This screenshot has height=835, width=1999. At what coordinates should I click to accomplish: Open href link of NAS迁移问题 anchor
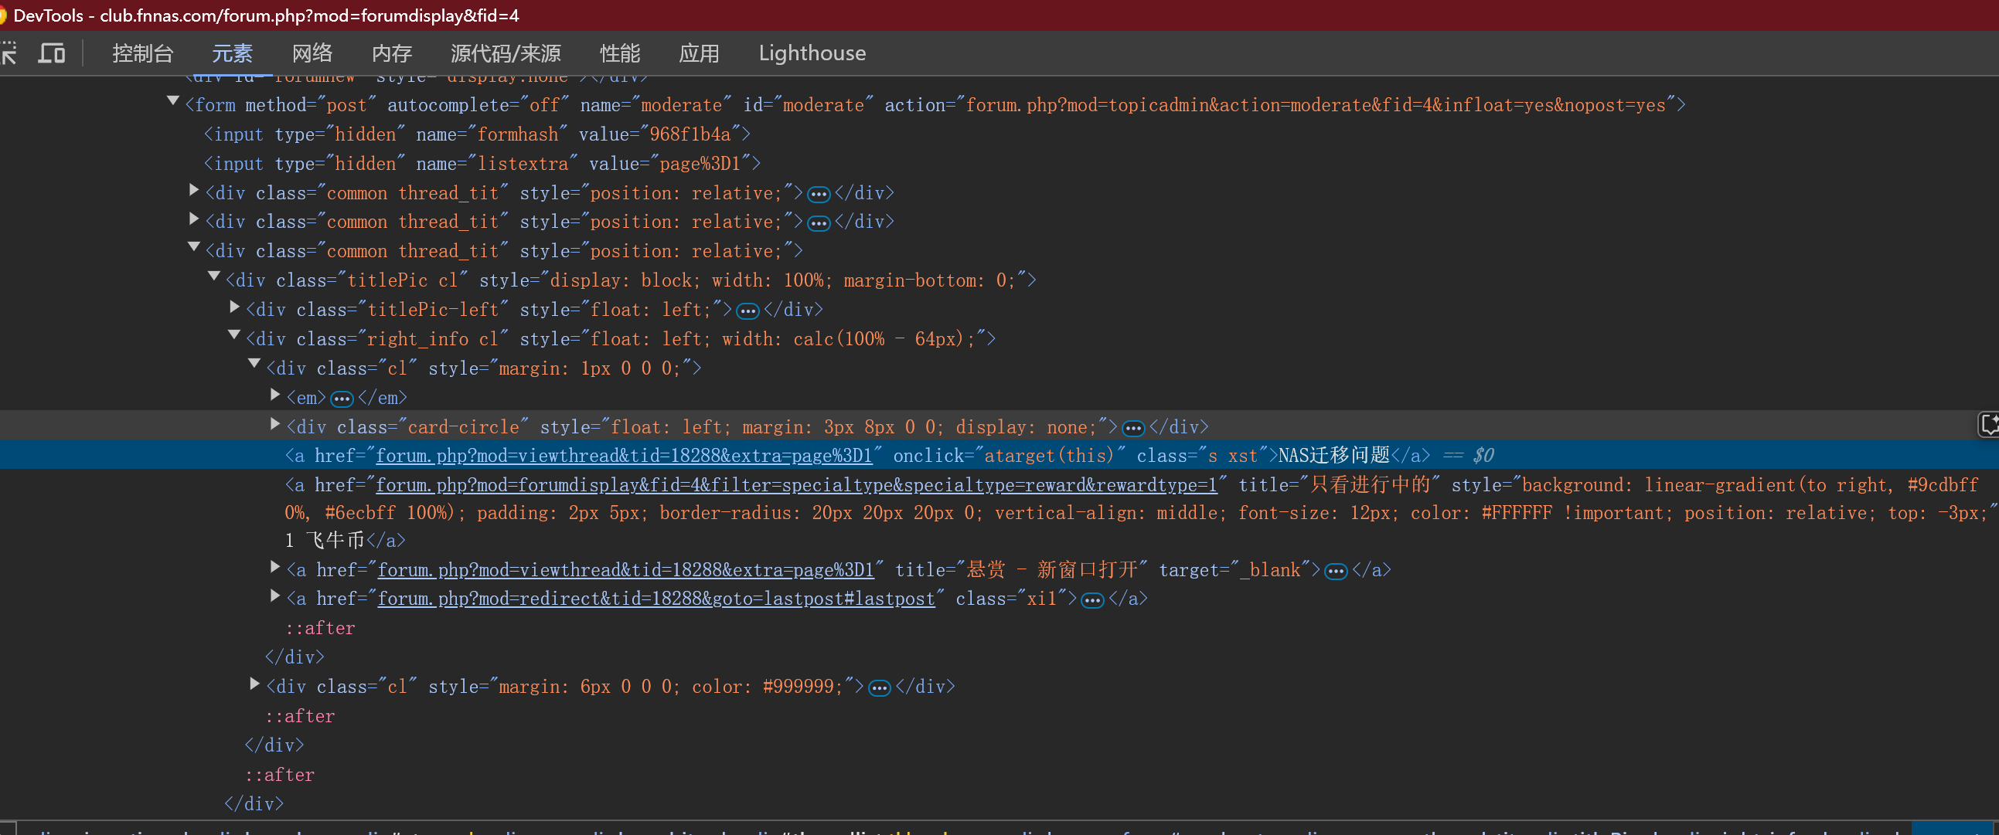click(x=624, y=455)
